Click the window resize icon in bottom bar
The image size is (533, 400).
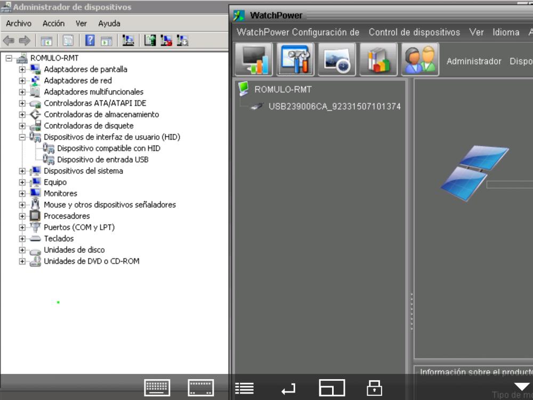tap(332, 388)
